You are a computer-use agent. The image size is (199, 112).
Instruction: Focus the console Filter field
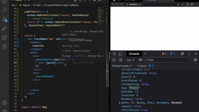pos(167,60)
